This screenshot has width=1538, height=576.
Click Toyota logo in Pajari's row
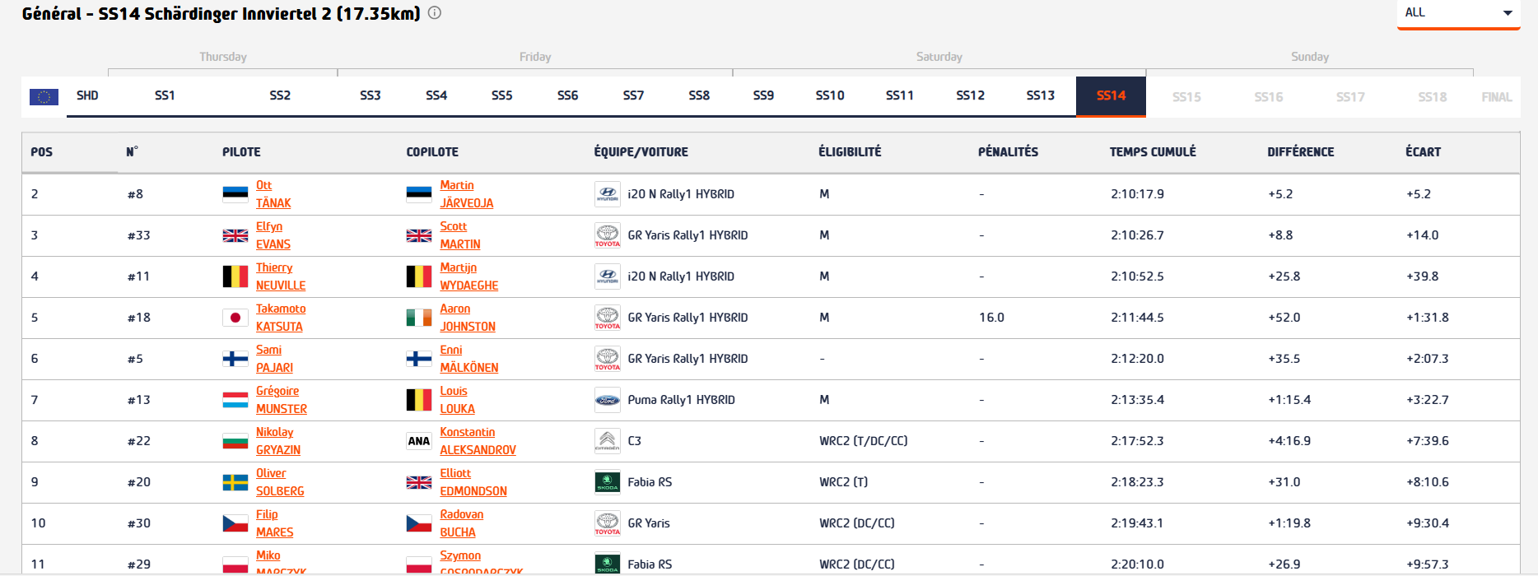pyautogui.click(x=608, y=359)
